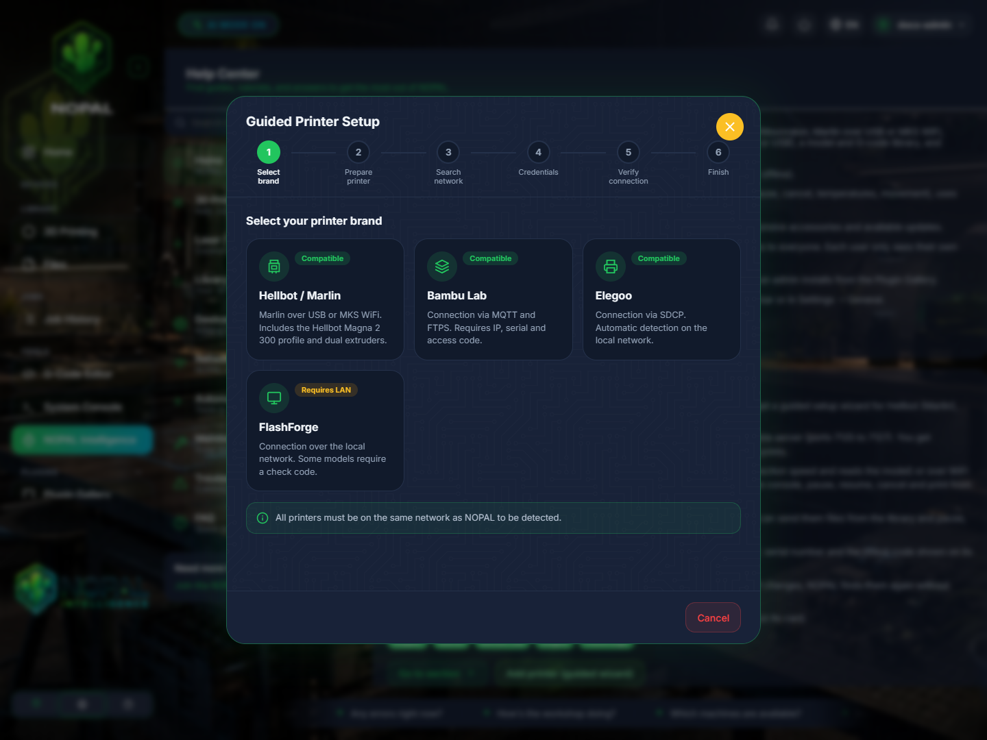The image size is (987, 740).
Task: Cancel the printer setup wizard
Action: point(713,617)
